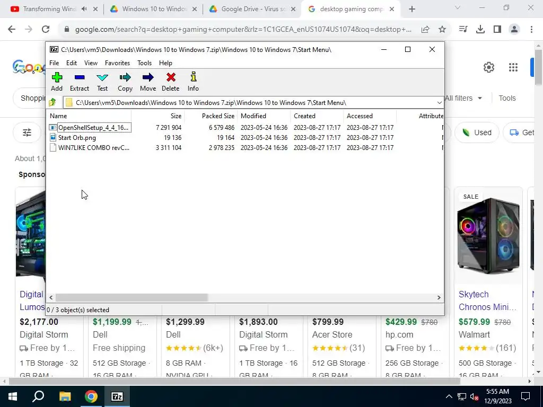Open the View menu
Viewport: 543px width, 407px height.
pyautogui.click(x=91, y=63)
